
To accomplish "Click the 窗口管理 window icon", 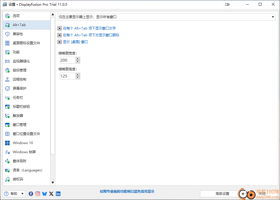I will point(7,125).
